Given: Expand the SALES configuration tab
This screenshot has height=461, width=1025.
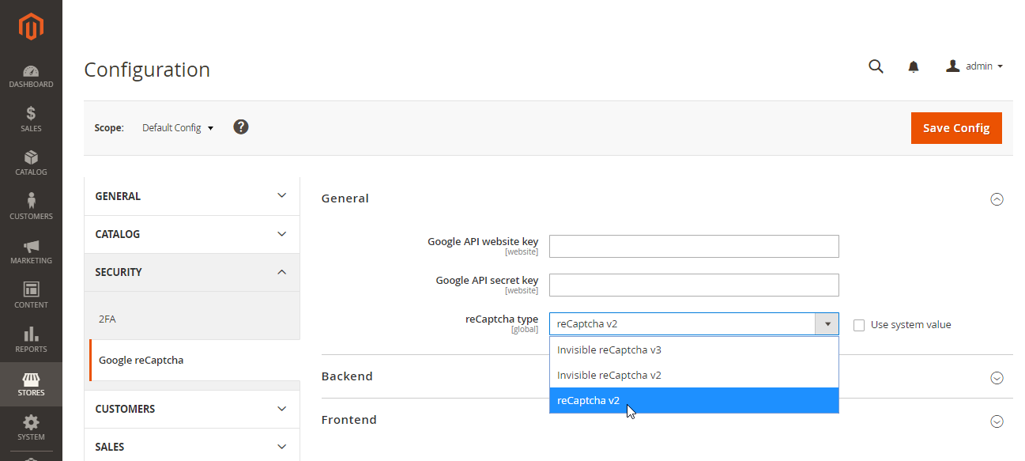Looking at the screenshot, I should tap(192, 447).
